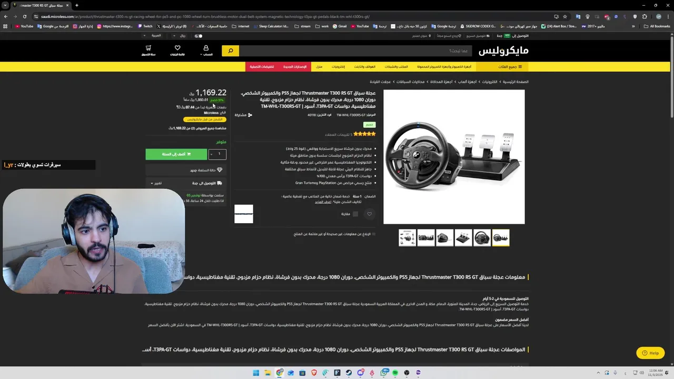Click the learn more اعرف المزيد link
The image size is (674, 379).
pos(323,202)
